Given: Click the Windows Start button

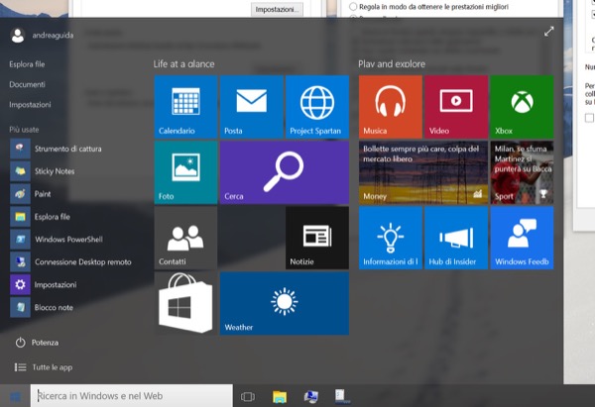Looking at the screenshot, I should point(15,396).
